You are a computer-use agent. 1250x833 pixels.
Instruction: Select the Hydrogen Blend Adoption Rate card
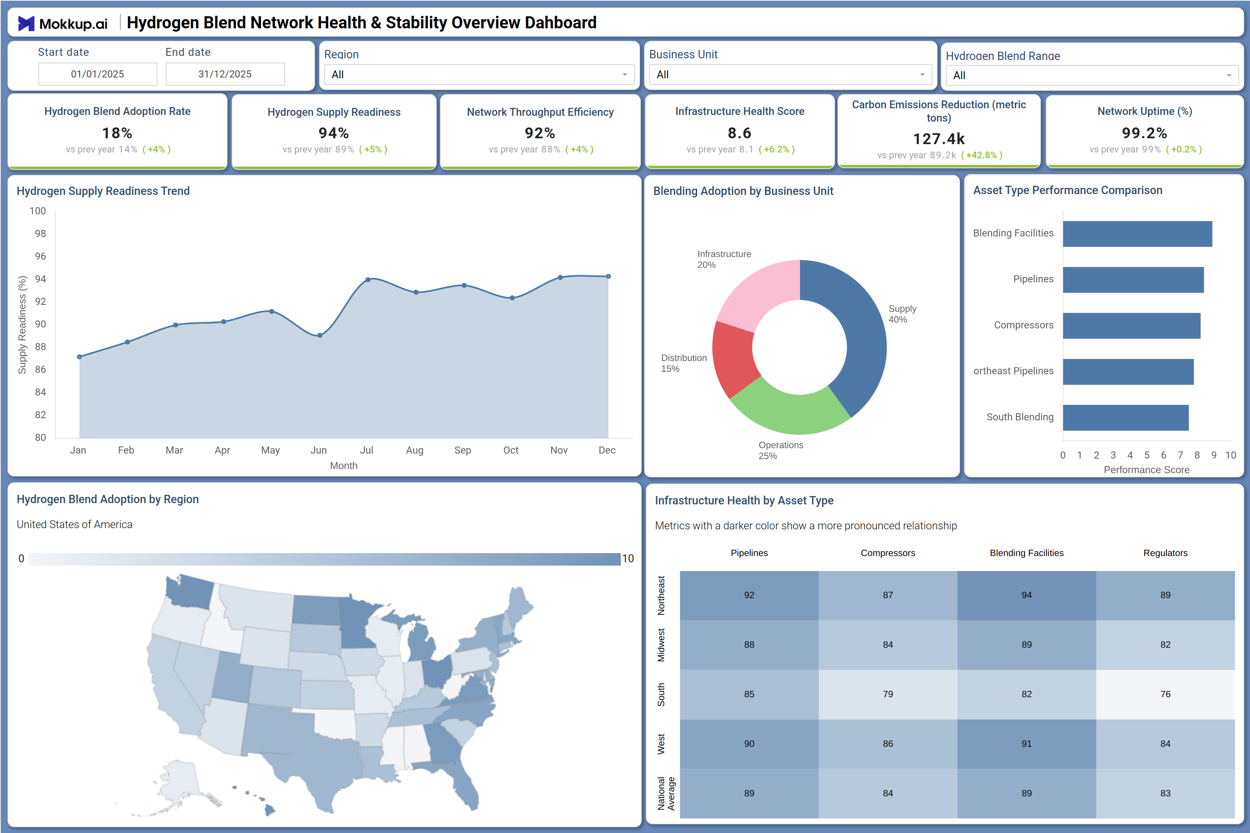pos(117,131)
